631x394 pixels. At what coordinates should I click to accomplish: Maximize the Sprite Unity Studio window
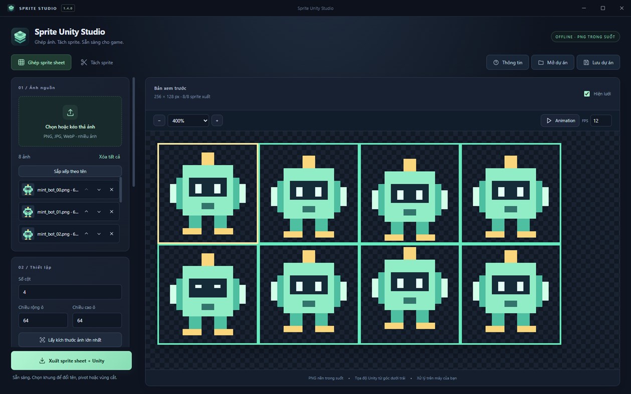pyautogui.click(x=603, y=8)
